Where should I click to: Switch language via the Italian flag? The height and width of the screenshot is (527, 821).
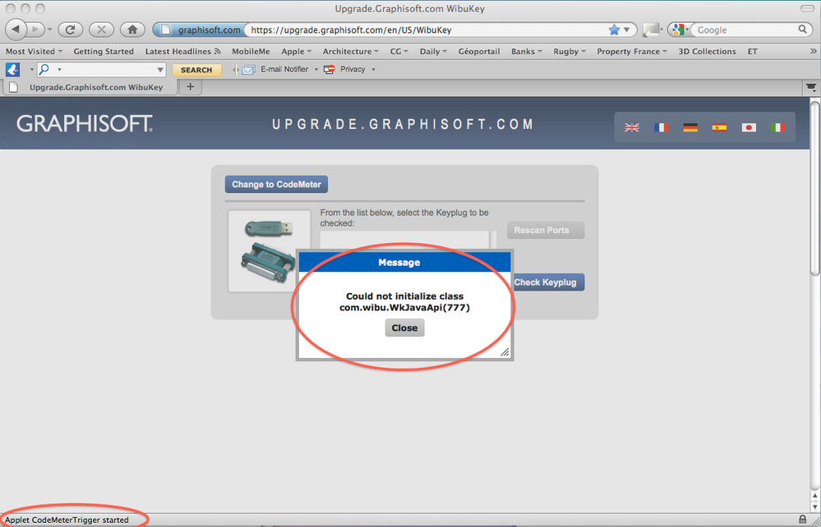778,127
